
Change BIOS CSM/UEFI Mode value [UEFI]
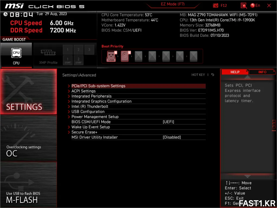(x=168, y=122)
